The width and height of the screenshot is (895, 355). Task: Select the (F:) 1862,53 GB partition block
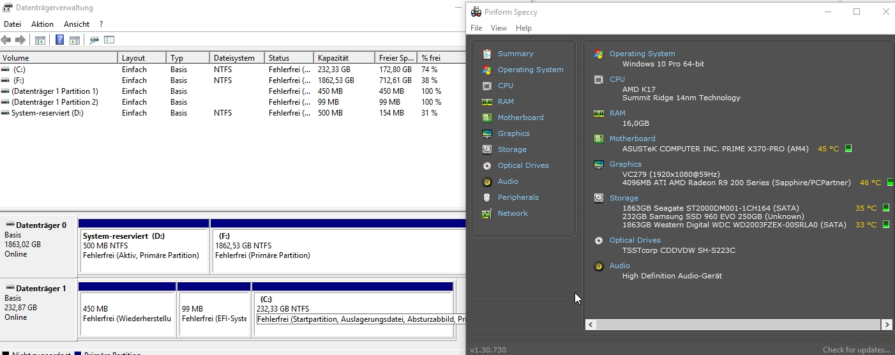pos(339,246)
